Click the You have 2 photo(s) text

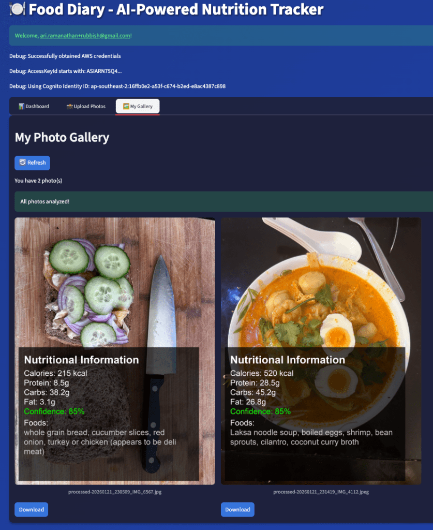[38, 181]
